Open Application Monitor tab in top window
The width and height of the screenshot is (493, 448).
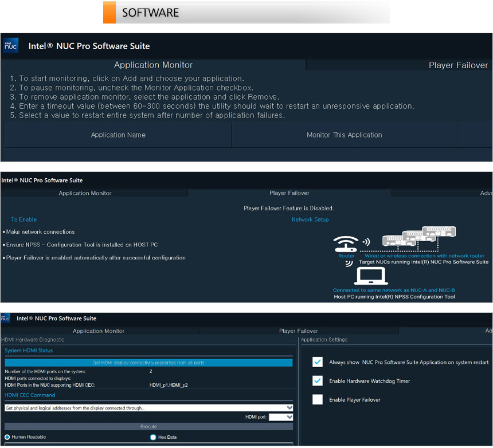pyautogui.click(x=153, y=65)
